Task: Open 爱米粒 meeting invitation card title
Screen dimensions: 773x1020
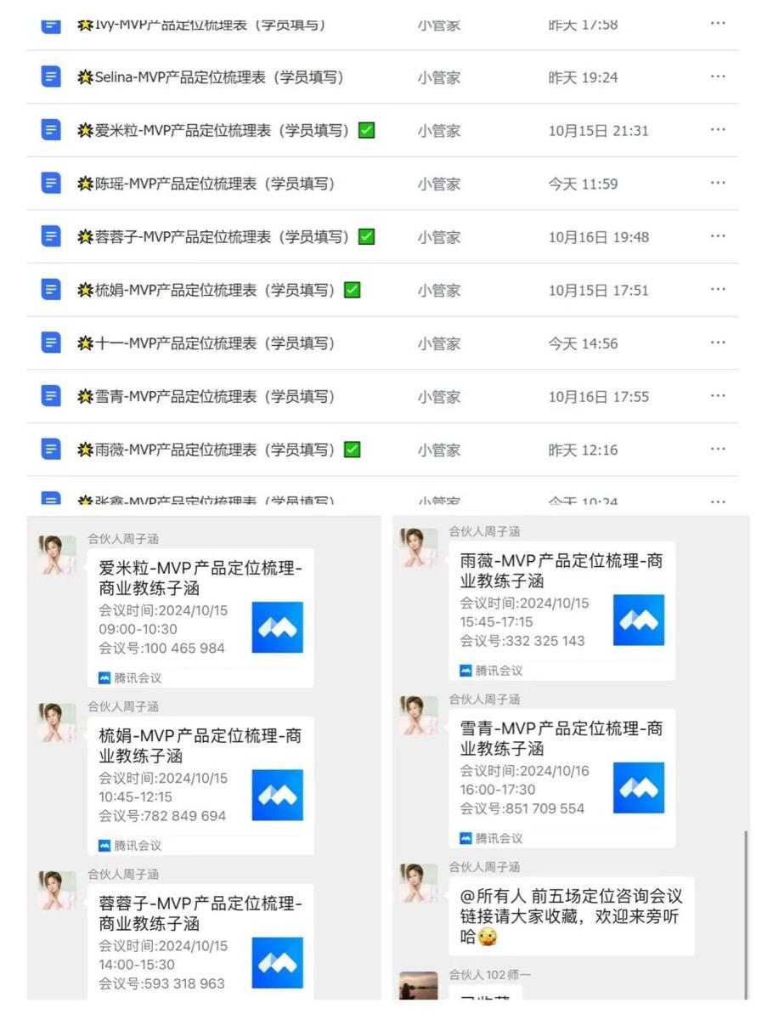Action: [200, 578]
